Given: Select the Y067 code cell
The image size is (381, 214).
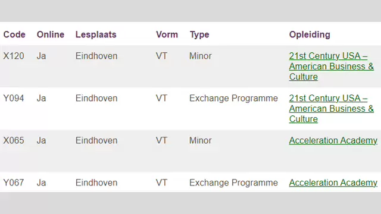Looking at the screenshot, I should [14, 182].
